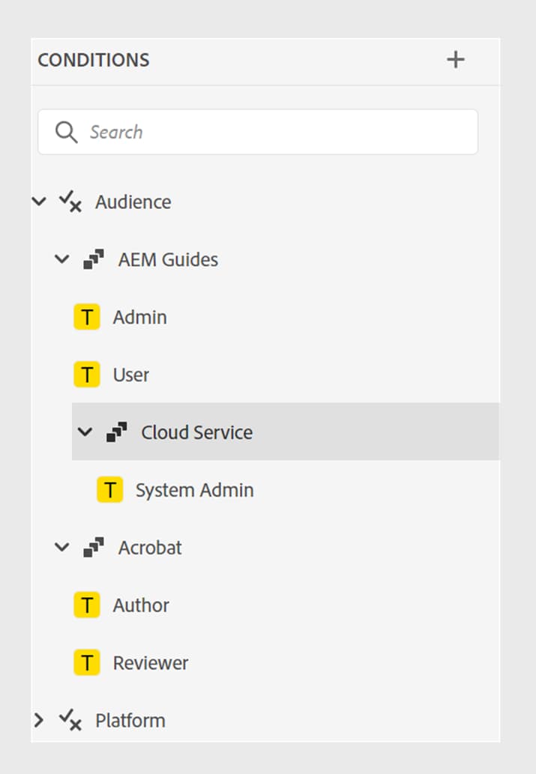536x774 pixels.
Task: Expand the Platform condition node
Action: point(40,720)
